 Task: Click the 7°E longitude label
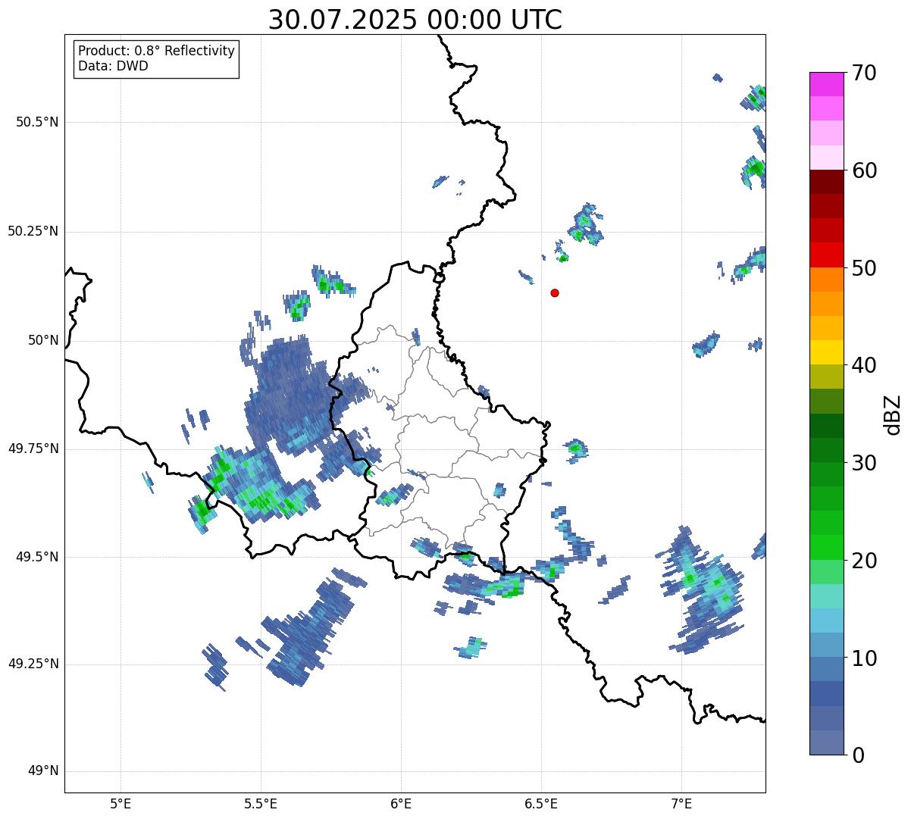click(x=681, y=804)
